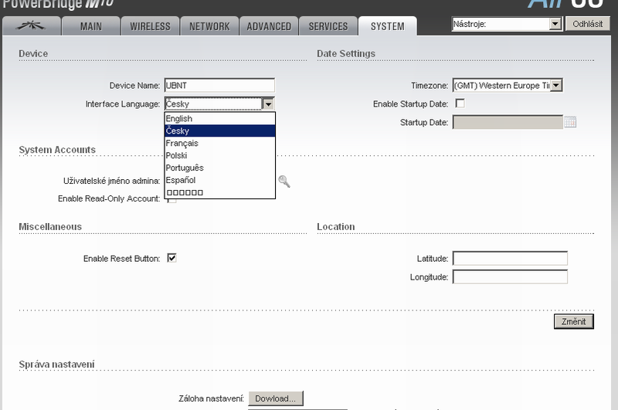Switch to the SERVICES tab
This screenshot has width=618, height=410.
point(328,26)
